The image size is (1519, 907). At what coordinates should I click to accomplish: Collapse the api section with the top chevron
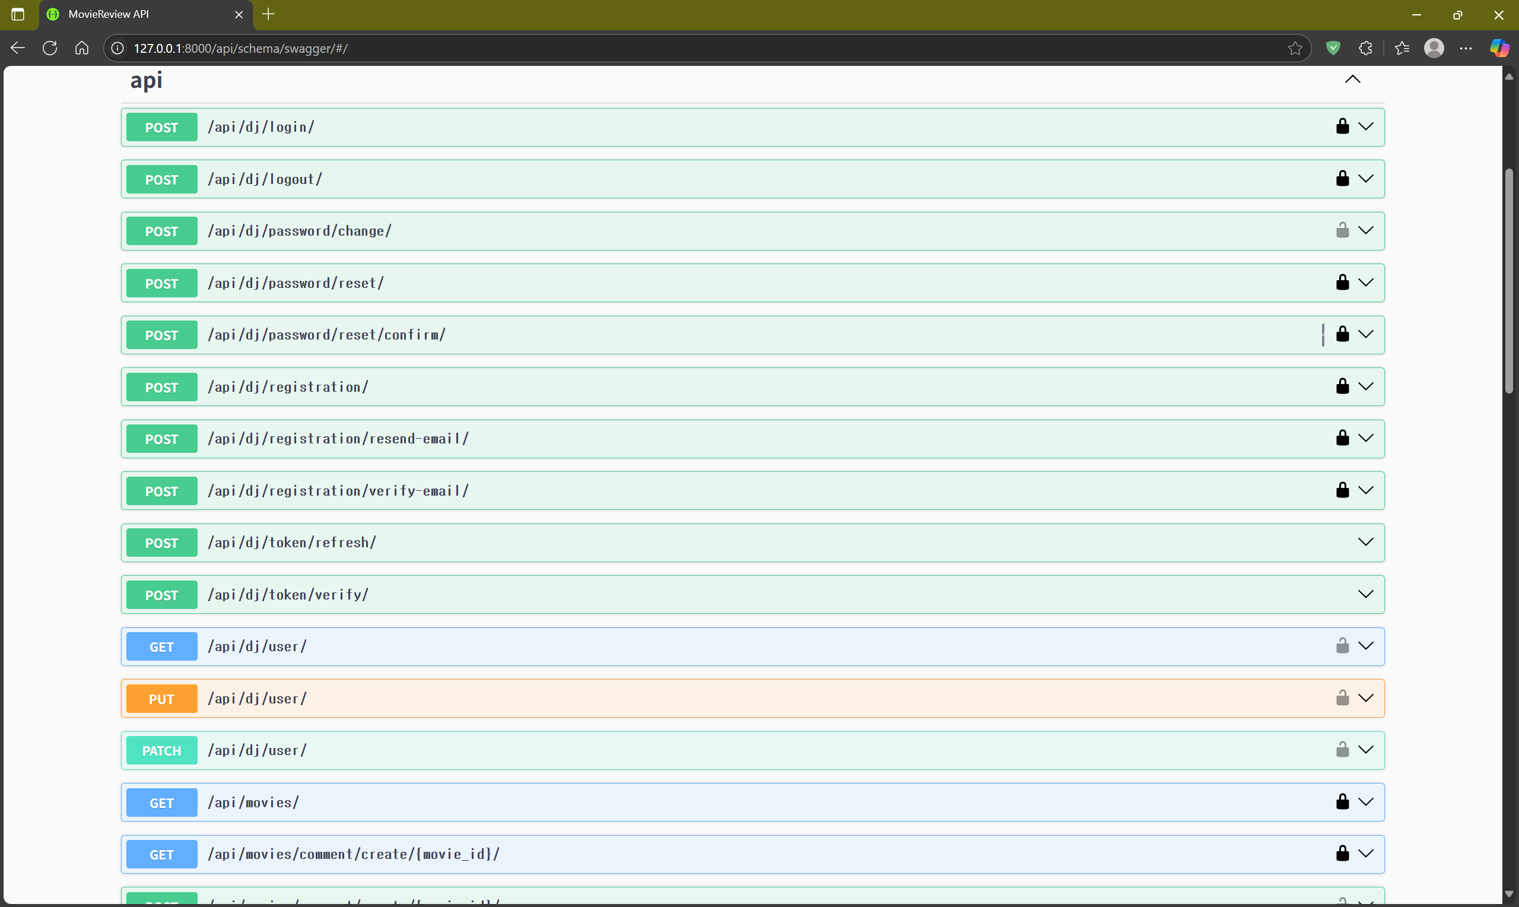[1352, 80]
